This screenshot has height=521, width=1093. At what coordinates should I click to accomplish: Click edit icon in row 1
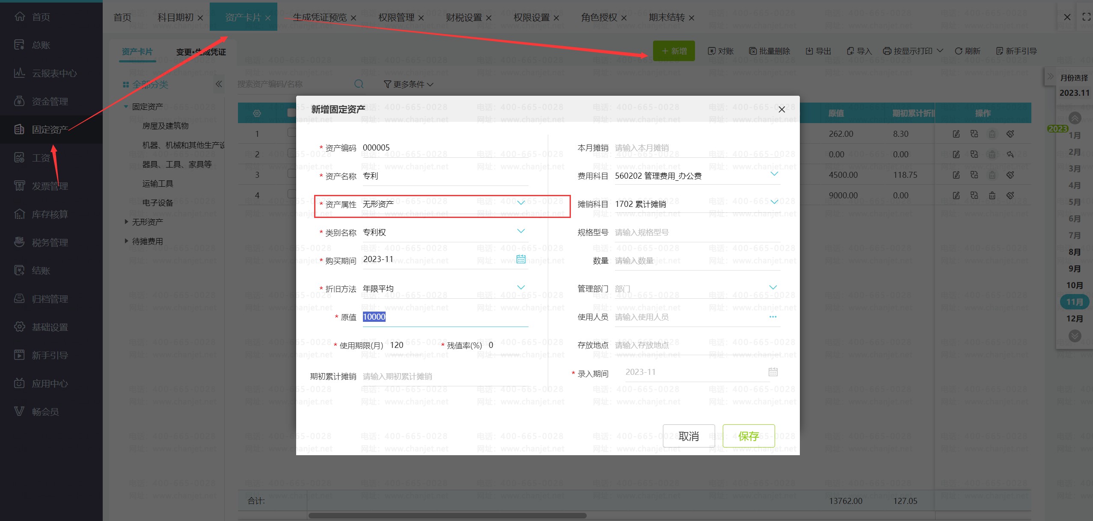956,134
